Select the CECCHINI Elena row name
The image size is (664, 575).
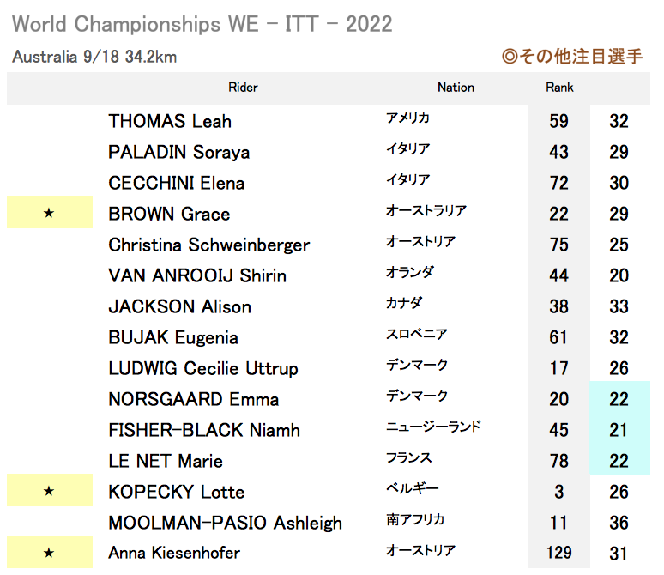(176, 183)
